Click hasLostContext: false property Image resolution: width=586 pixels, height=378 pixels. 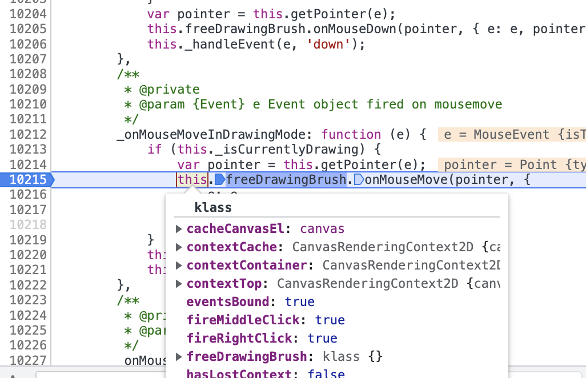[x=266, y=373]
